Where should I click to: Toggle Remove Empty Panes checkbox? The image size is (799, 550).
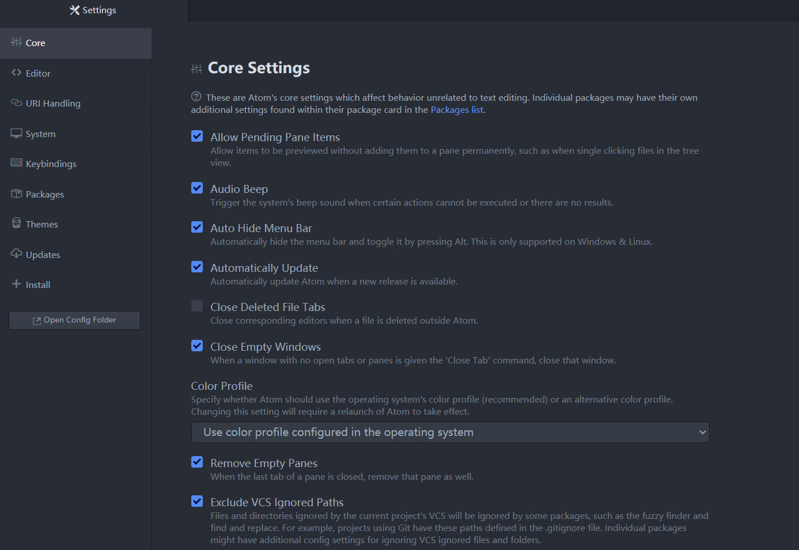tap(197, 462)
